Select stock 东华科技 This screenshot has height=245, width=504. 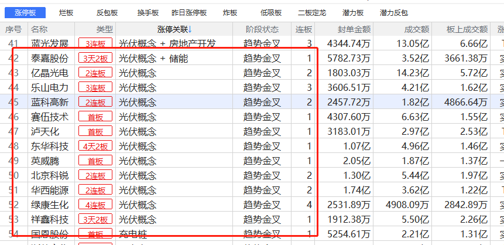click(50, 146)
